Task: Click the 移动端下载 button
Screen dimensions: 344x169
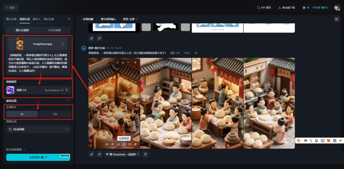Action: pyautogui.click(x=287, y=8)
